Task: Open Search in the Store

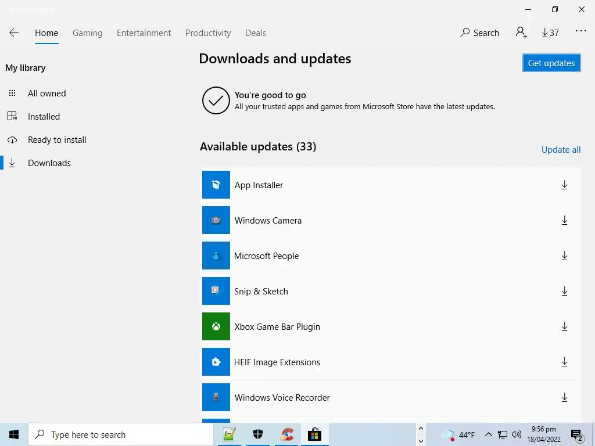Action: tap(479, 33)
